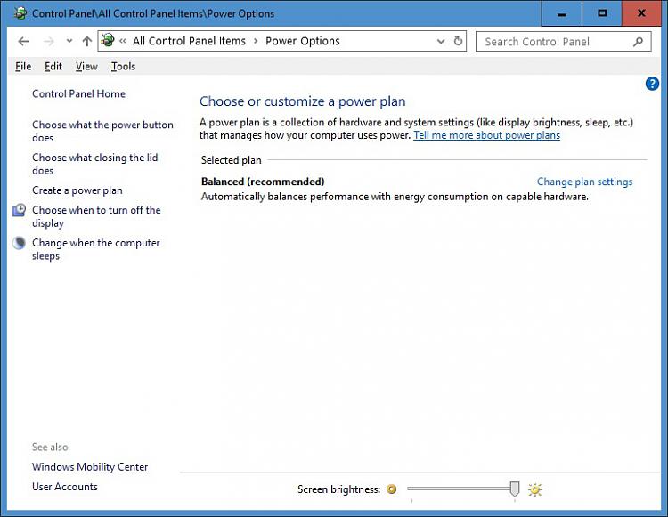Open Windows Mobility Center
Screen dimensions: 668x517
[x=90, y=467]
